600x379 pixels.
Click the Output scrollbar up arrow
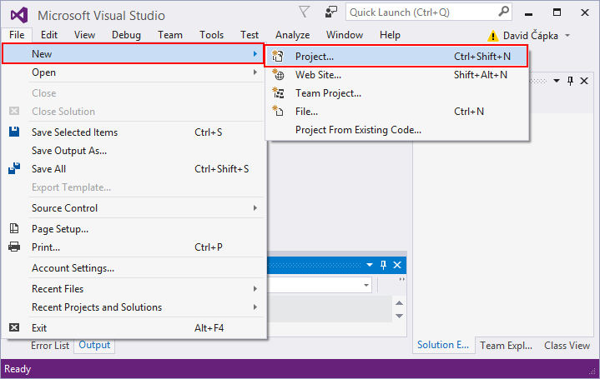[x=399, y=303]
